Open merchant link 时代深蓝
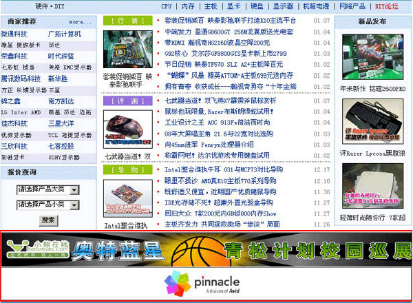The width and height of the screenshot is (413, 303). (x=61, y=56)
